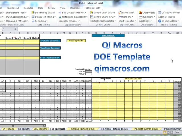
Task: Open the View ribbon tab
Action: click(x=63, y=8)
